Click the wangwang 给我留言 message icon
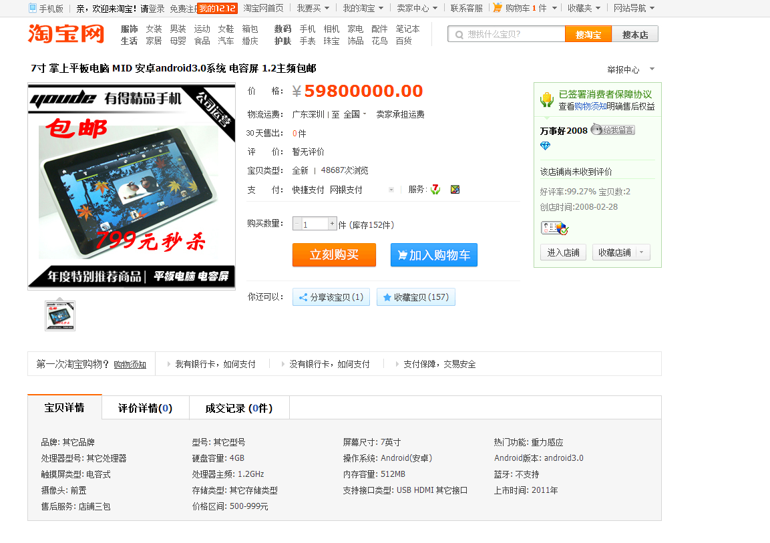 612,130
